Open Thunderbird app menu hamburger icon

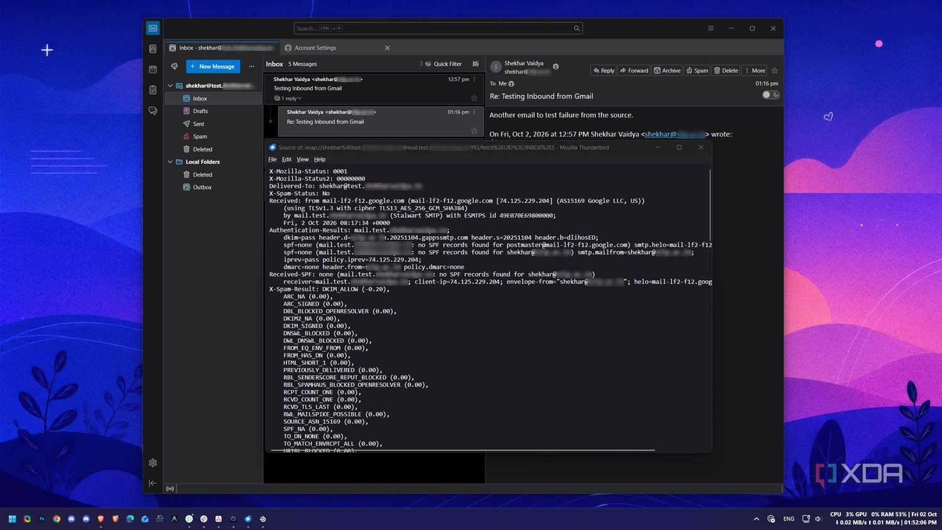711,28
